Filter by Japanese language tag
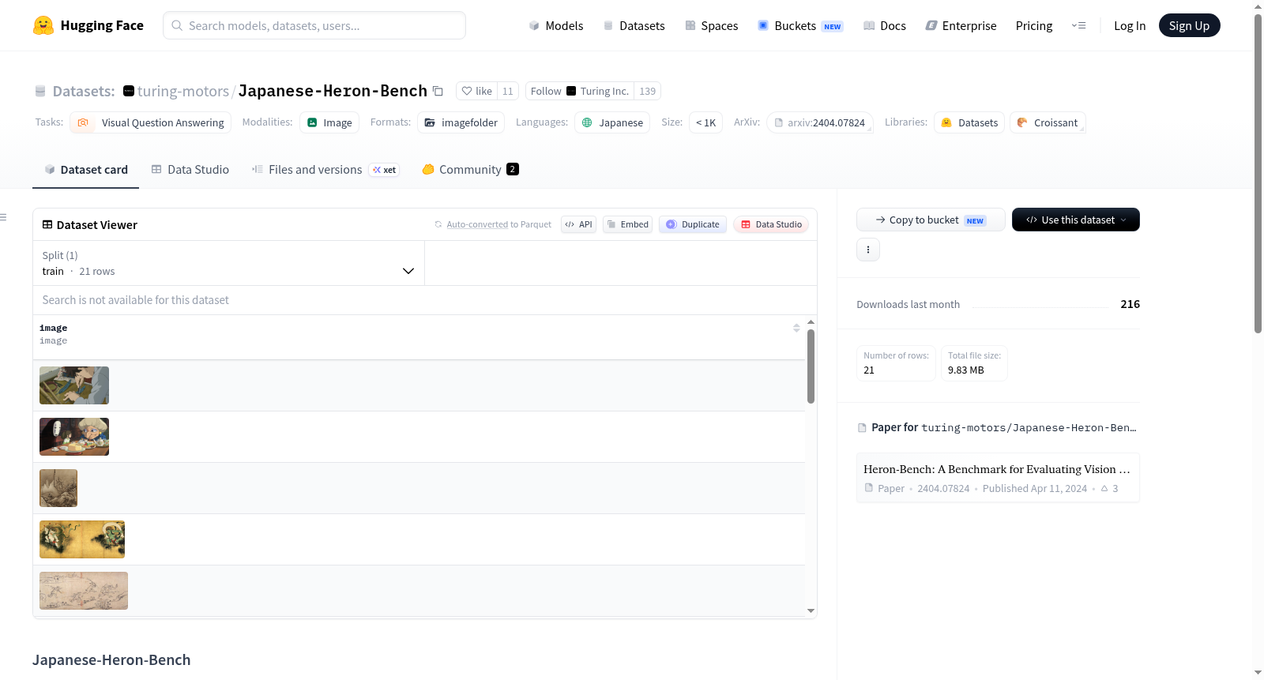1264x680 pixels. (612, 122)
